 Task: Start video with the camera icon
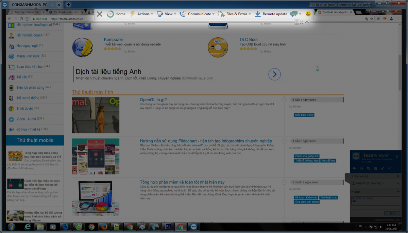coord(354,168)
